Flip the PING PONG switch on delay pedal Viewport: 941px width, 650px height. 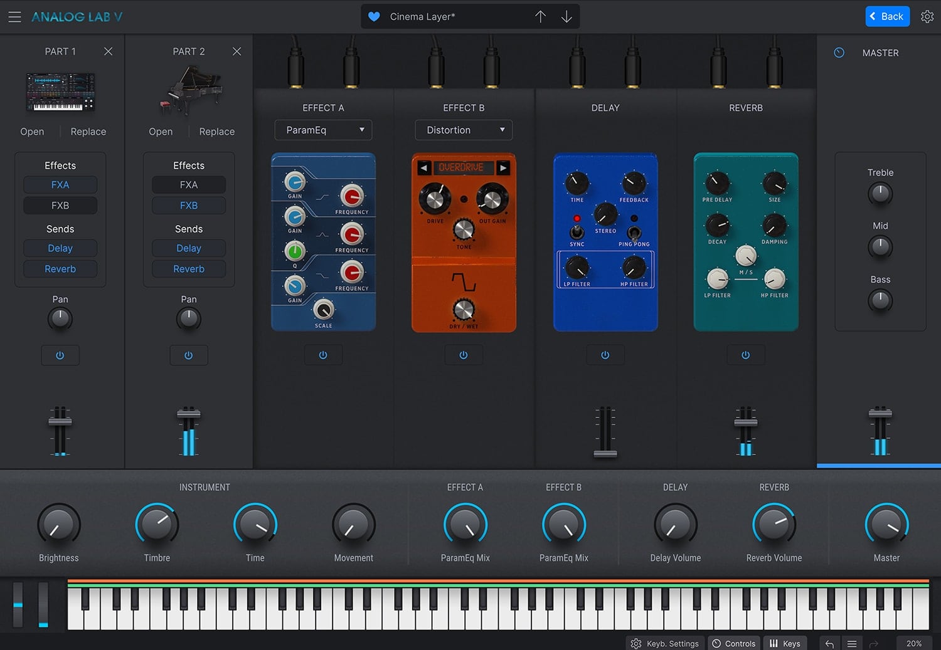pyautogui.click(x=634, y=233)
